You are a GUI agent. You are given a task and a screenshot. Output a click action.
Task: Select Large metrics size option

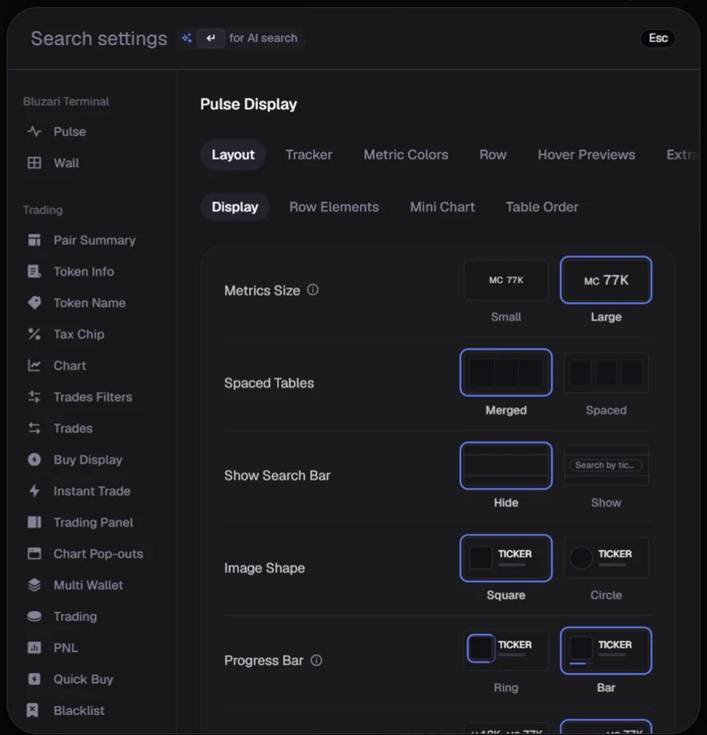pos(606,281)
